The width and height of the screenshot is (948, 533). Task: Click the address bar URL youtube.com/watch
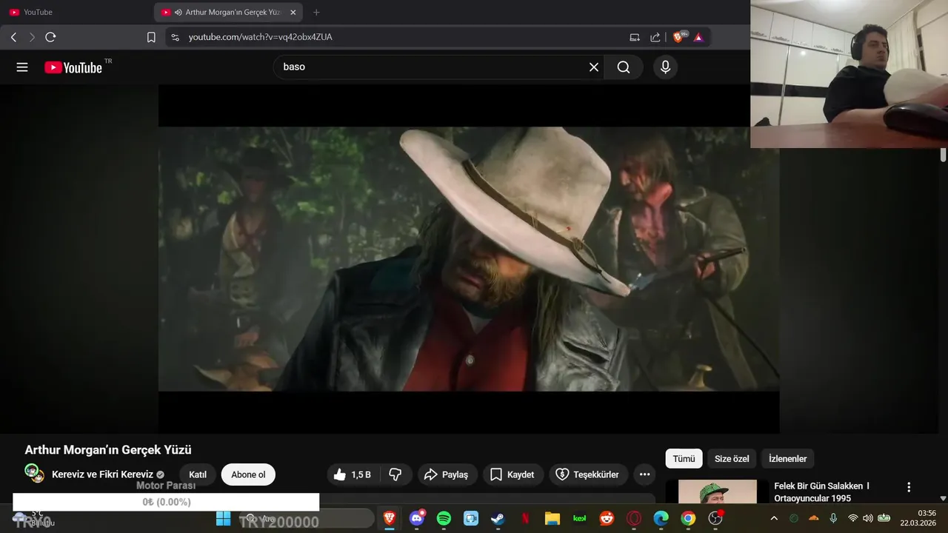click(260, 37)
